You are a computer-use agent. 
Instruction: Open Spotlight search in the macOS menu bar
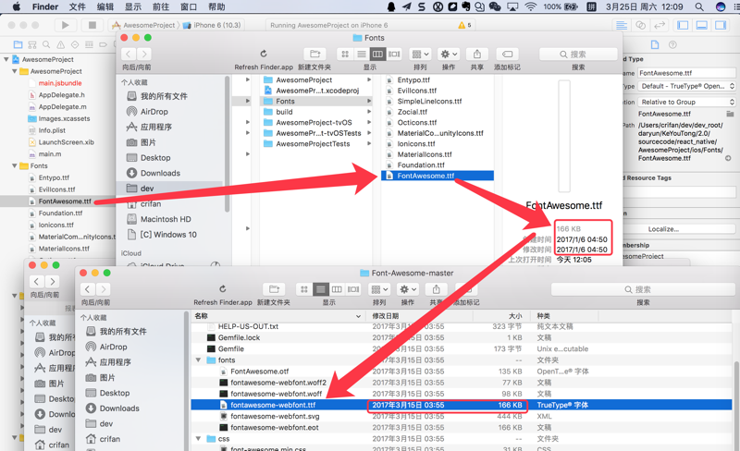tap(699, 6)
